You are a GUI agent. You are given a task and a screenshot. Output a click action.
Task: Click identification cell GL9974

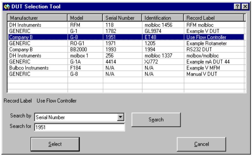click(163, 31)
